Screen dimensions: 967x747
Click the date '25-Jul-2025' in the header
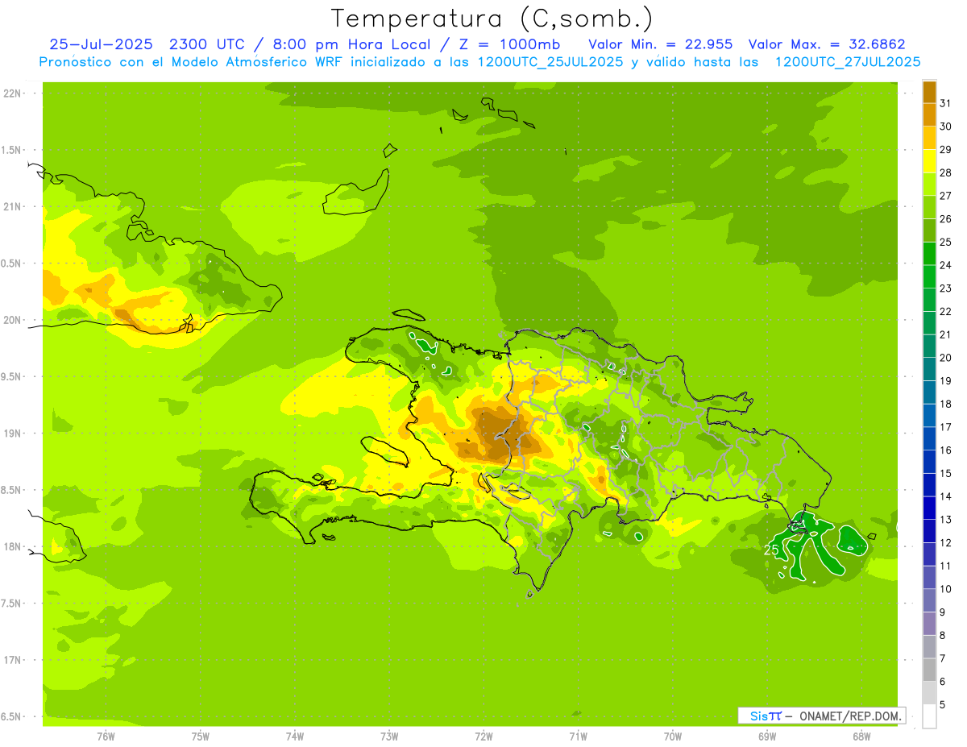(x=103, y=44)
